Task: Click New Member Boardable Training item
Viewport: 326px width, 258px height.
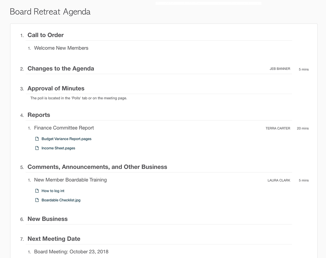Action: (x=70, y=180)
